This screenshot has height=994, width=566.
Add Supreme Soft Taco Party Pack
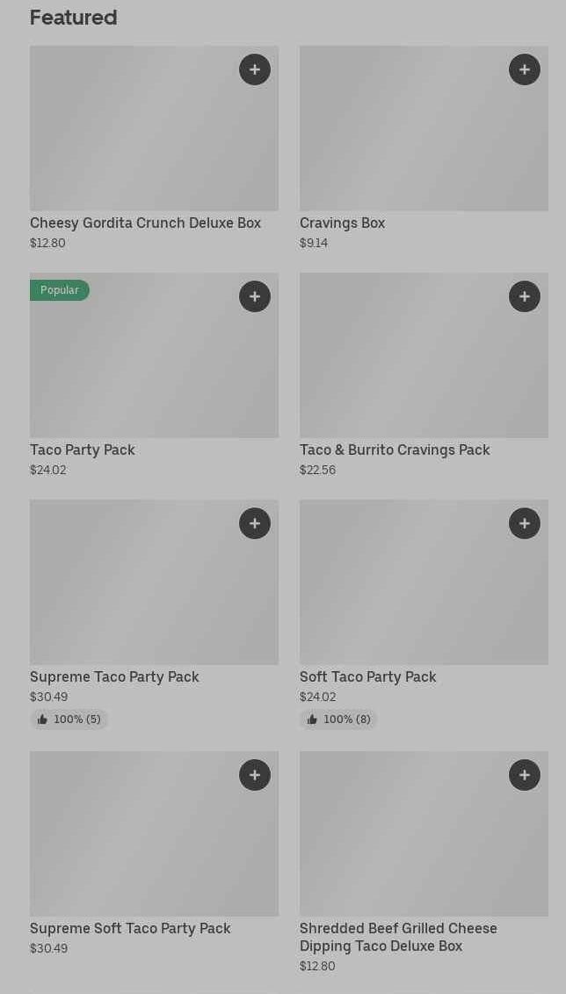(x=255, y=775)
